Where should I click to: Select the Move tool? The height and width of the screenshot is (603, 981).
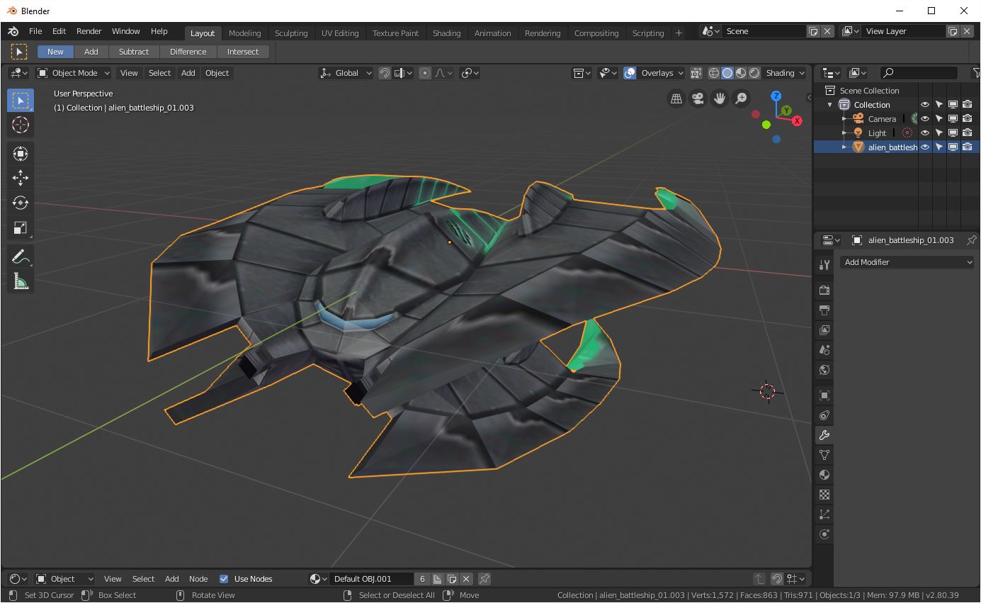click(x=21, y=178)
